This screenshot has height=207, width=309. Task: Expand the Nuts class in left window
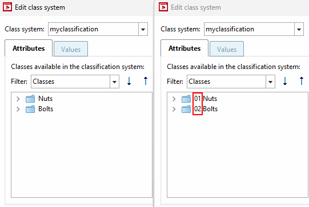click(18, 99)
